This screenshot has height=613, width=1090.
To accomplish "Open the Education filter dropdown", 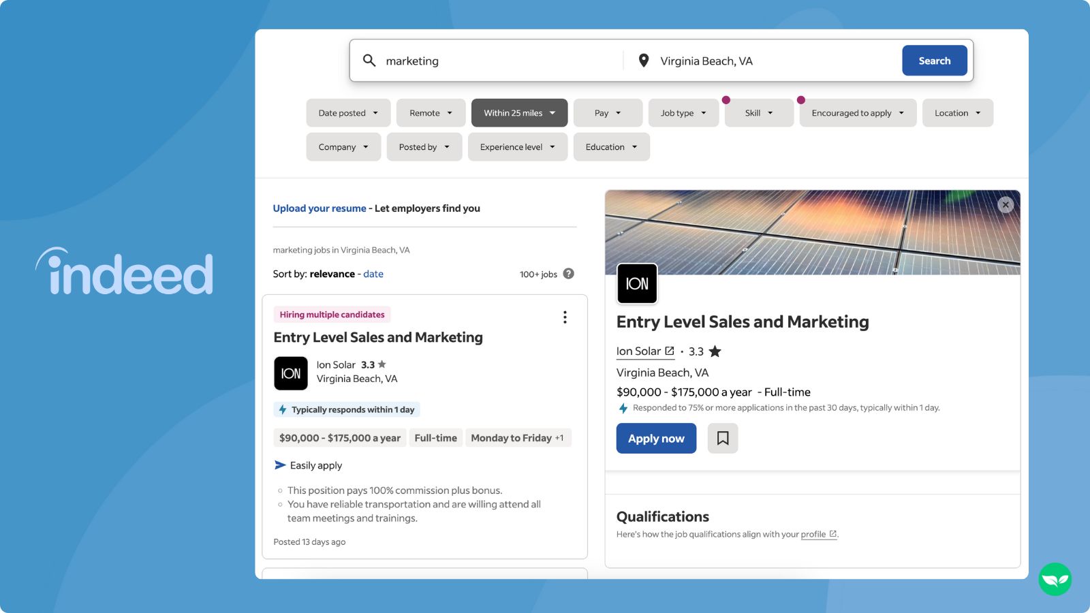I will [610, 146].
